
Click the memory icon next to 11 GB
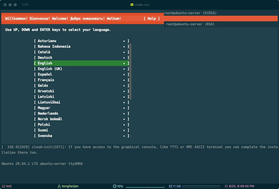pos(170,186)
